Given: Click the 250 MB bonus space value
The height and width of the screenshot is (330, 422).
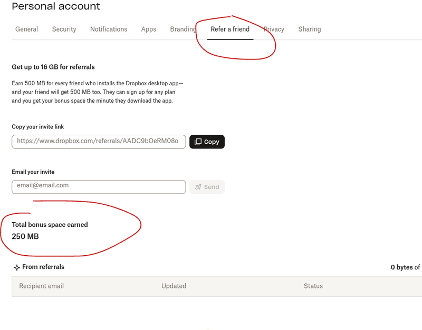Looking at the screenshot, I should tap(25, 236).
